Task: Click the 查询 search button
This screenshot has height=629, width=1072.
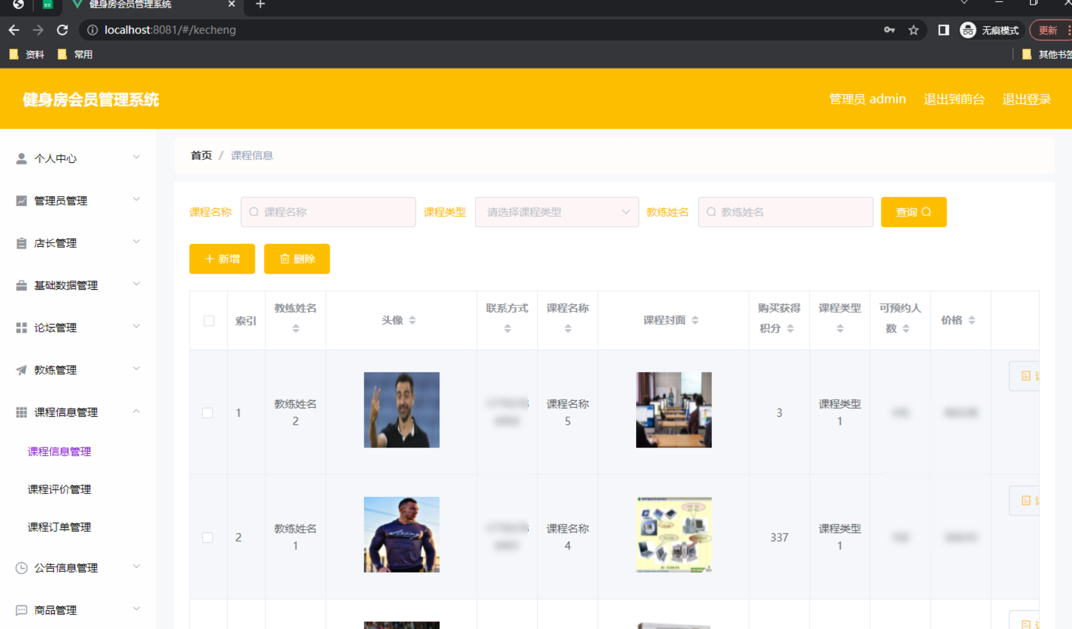Action: pyautogui.click(x=914, y=212)
